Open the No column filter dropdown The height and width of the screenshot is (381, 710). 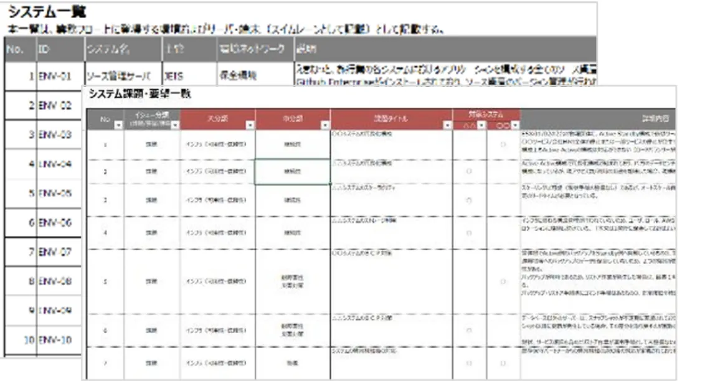pyautogui.click(x=118, y=125)
